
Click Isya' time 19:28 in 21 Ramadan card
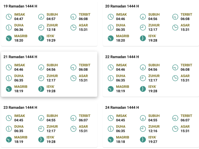point(51,91)
